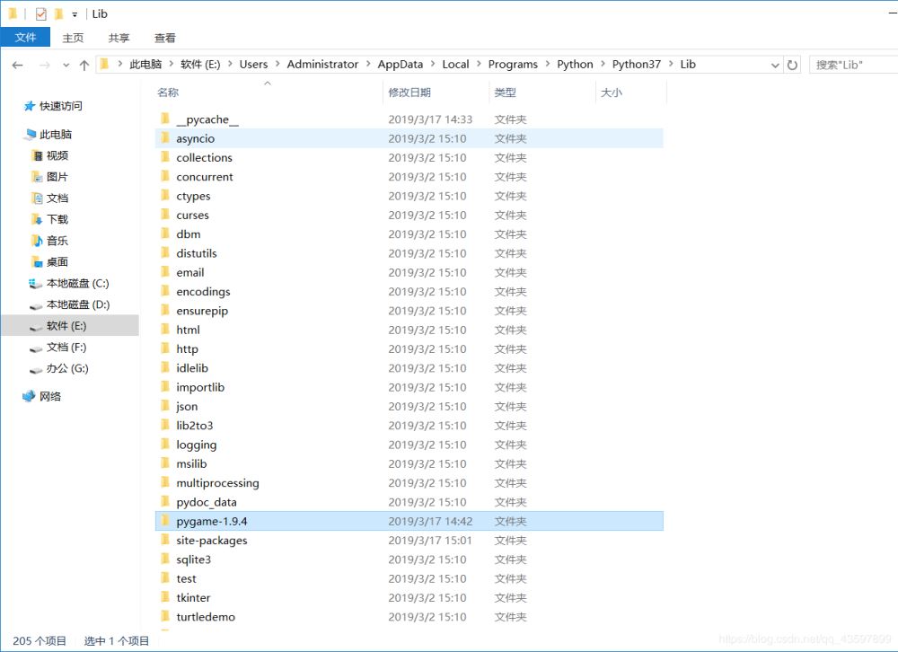Select 网络 in the navigation pane
898x652 pixels.
(42, 396)
